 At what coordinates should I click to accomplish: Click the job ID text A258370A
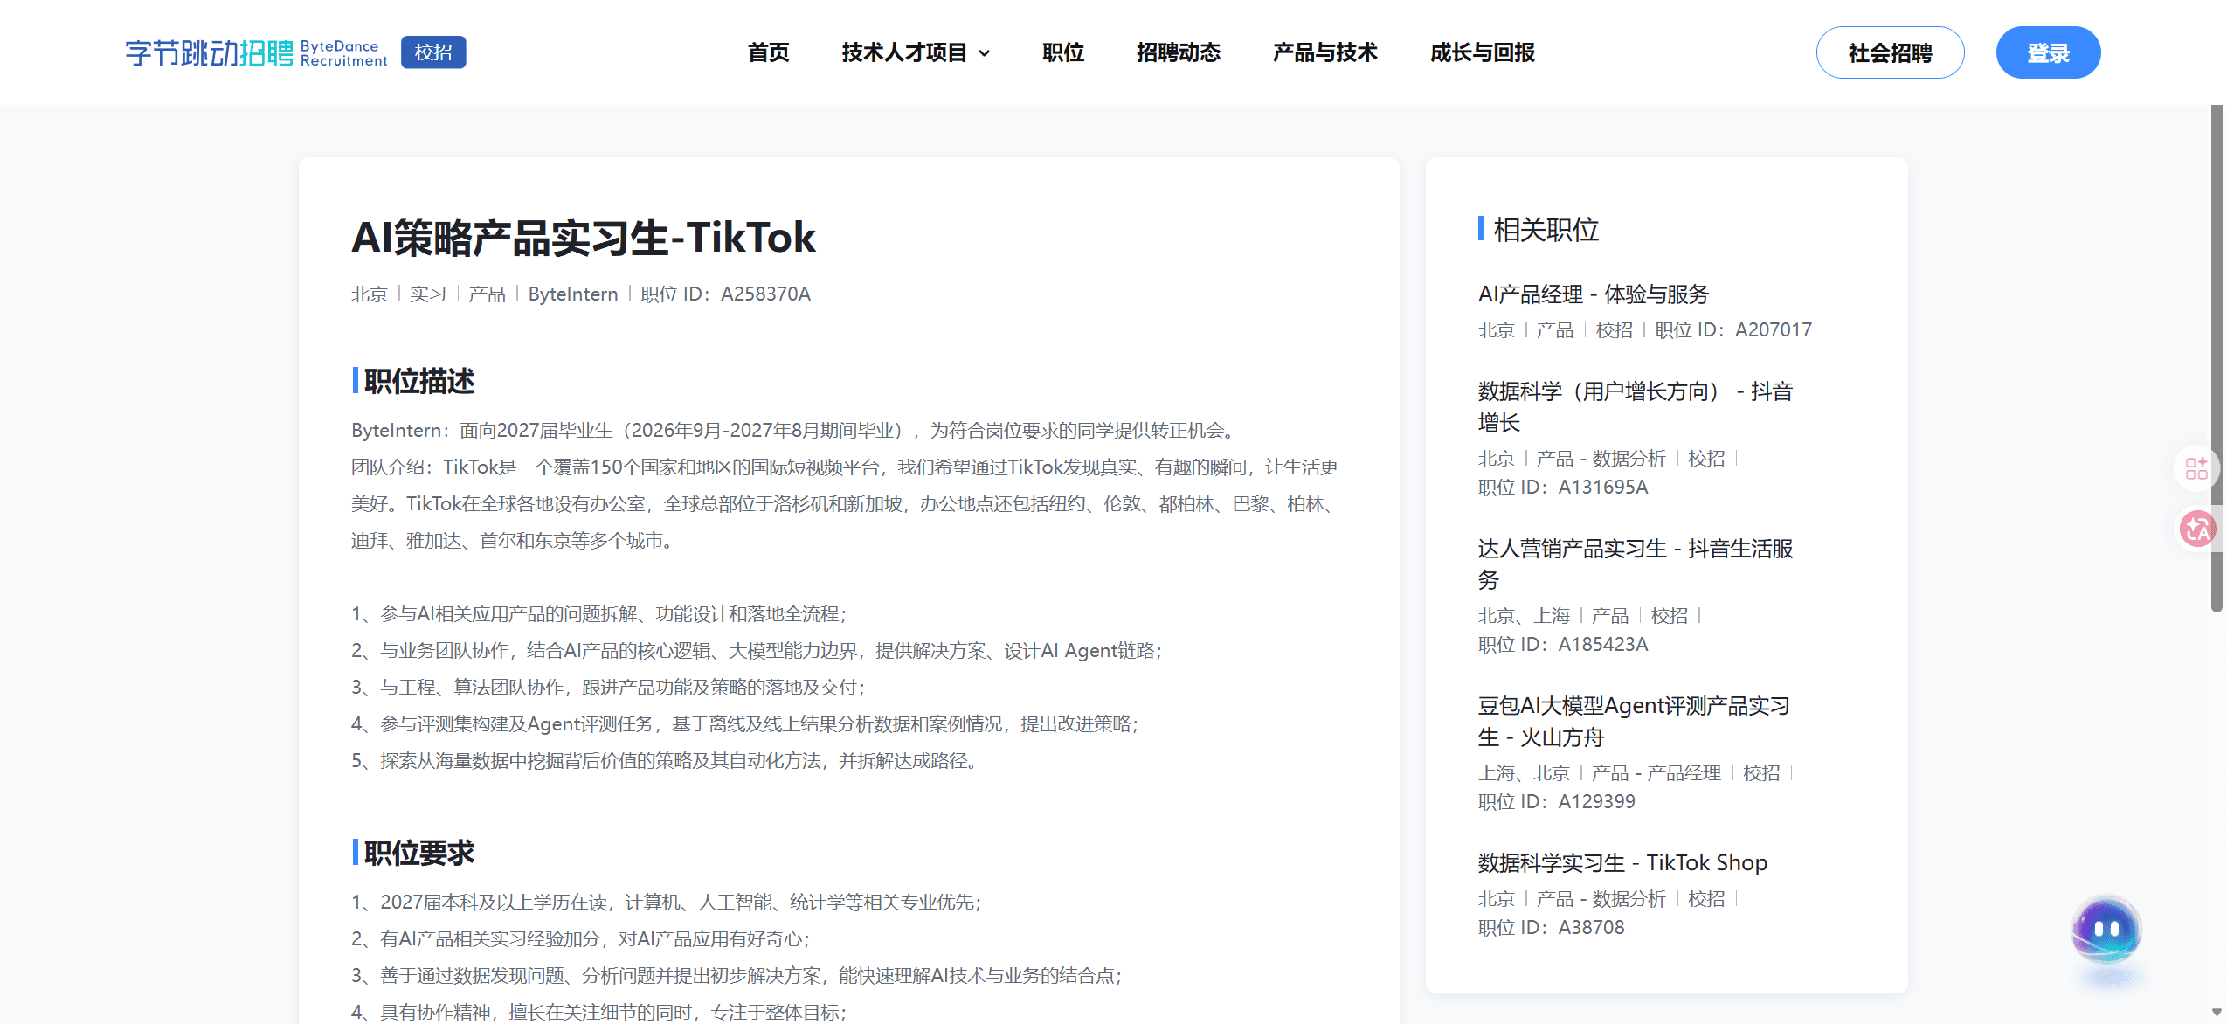click(x=765, y=294)
